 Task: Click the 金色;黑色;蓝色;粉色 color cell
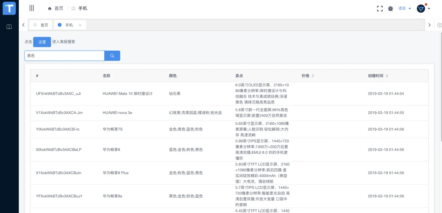coord(186,129)
